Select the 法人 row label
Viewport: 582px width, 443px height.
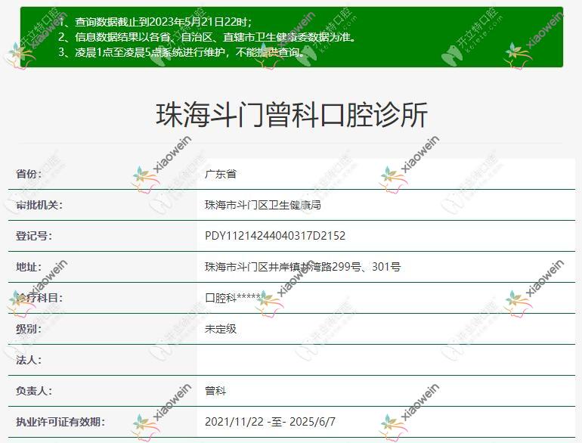coord(29,360)
